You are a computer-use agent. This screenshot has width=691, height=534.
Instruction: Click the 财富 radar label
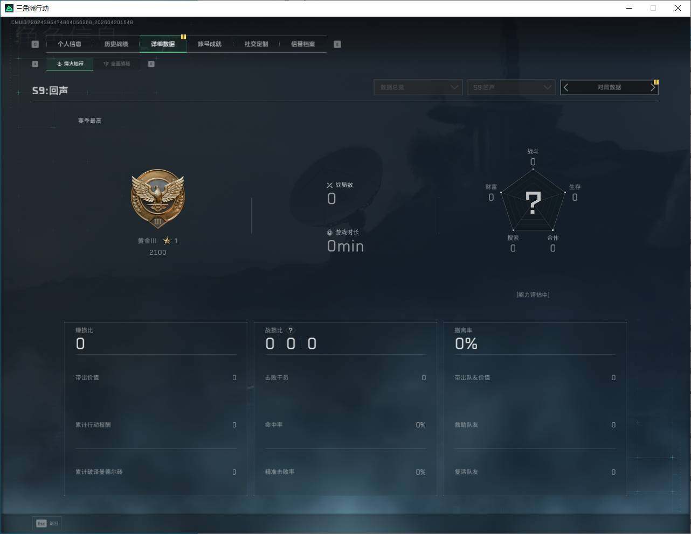(x=491, y=187)
